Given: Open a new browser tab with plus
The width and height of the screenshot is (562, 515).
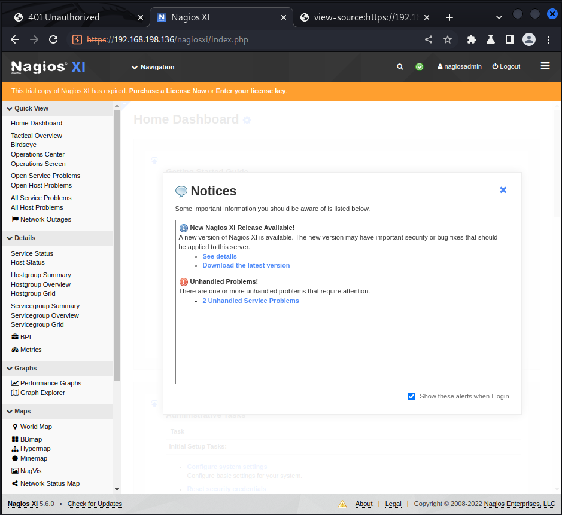Looking at the screenshot, I should coord(449,17).
